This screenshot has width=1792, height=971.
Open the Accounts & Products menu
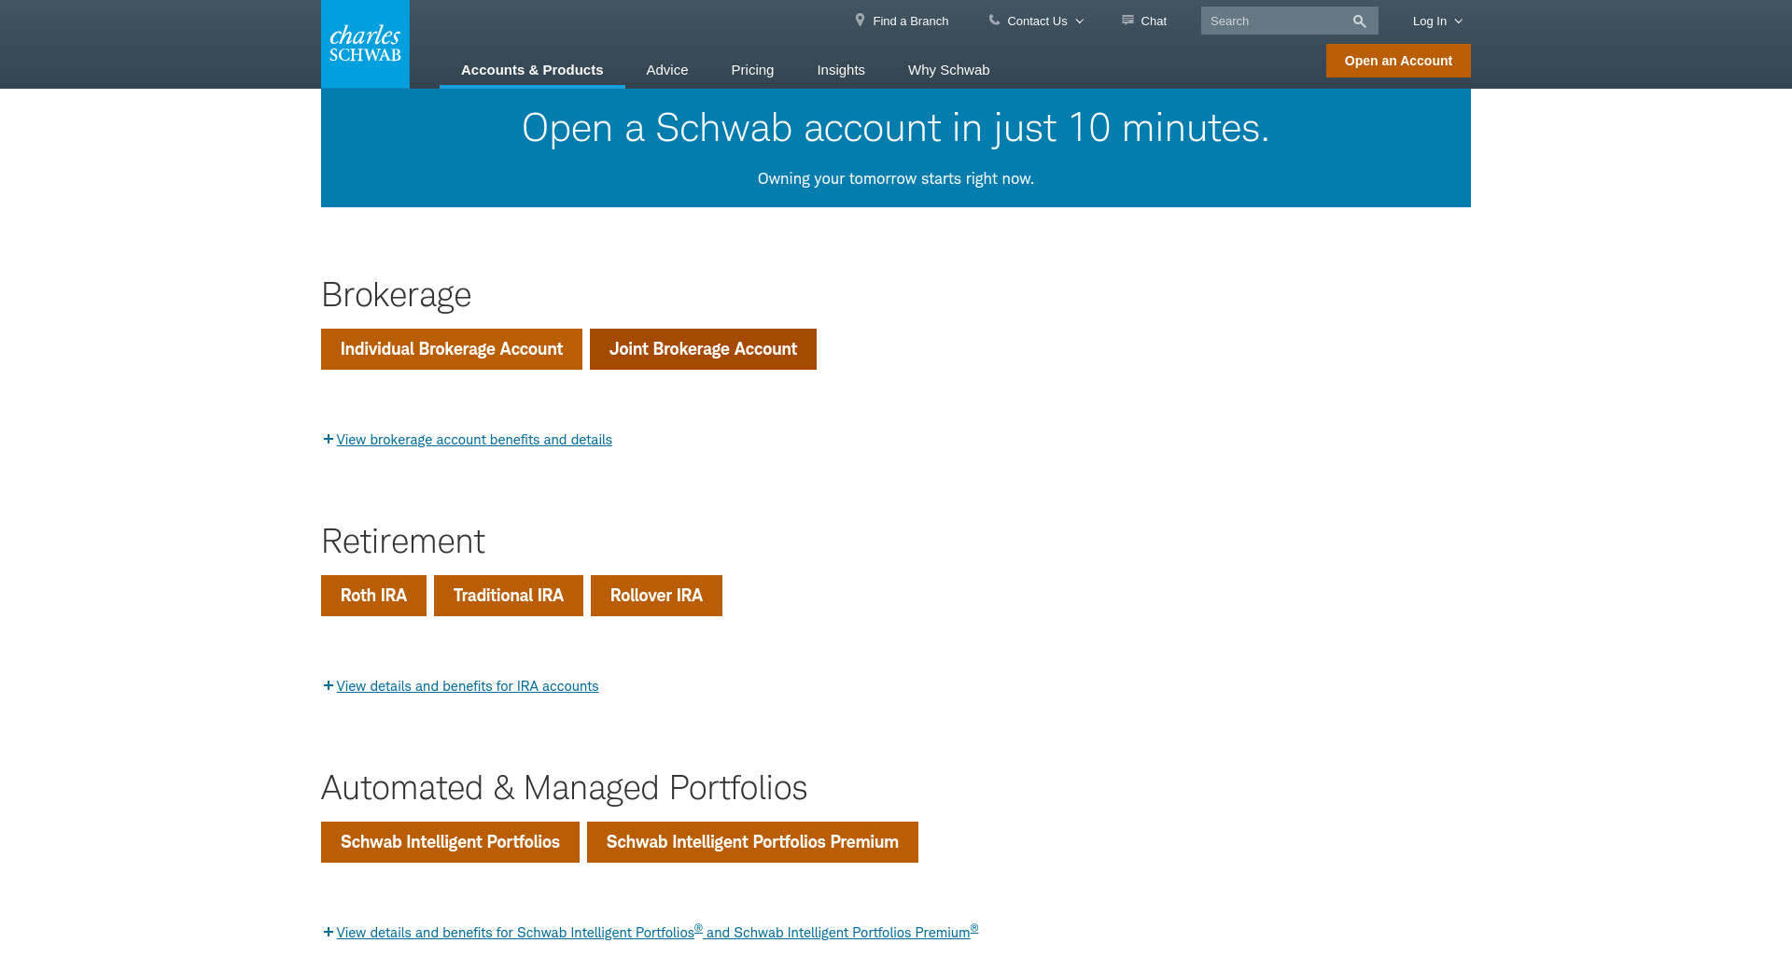click(x=532, y=70)
